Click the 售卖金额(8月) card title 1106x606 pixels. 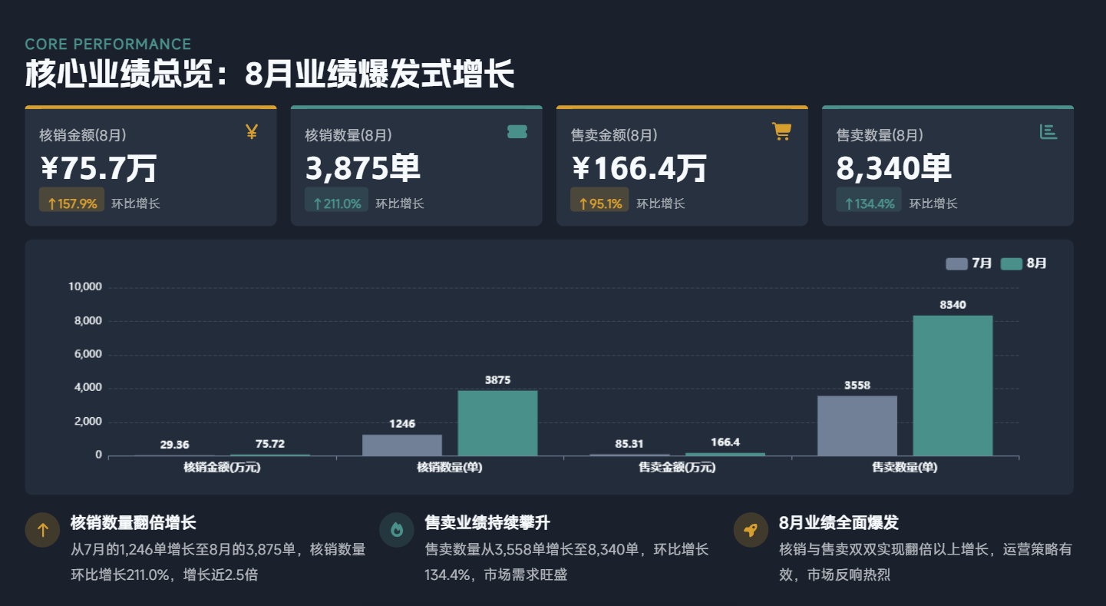(614, 135)
